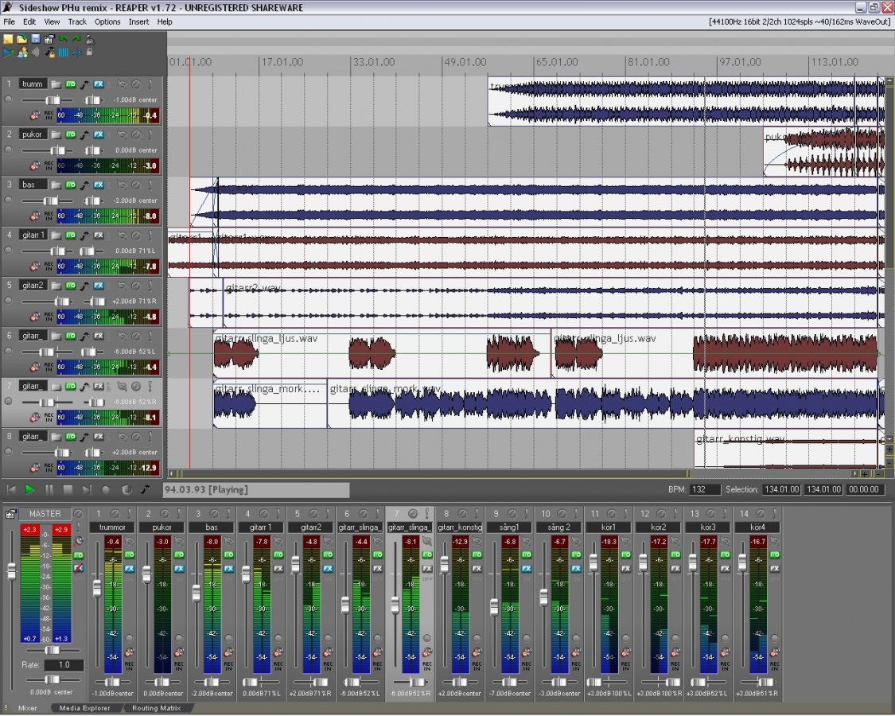Click the undo arrow icon in toolbar
Viewport: 895px width, 716px height.
tap(63, 38)
